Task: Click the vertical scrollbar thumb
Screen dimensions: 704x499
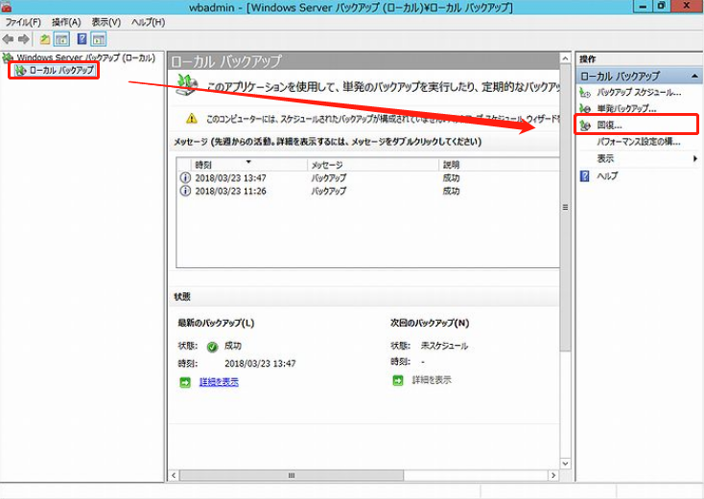Action: click(x=565, y=208)
